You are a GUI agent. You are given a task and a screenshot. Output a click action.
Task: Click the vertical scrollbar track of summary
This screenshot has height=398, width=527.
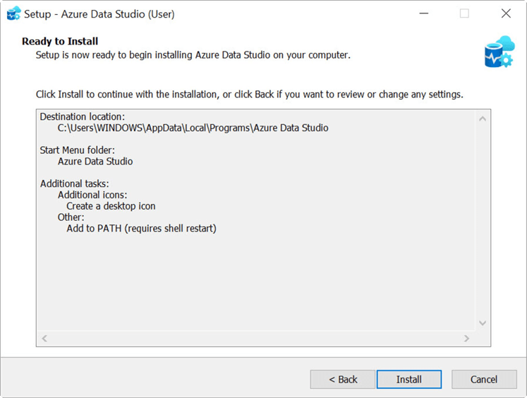pos(483,221)
